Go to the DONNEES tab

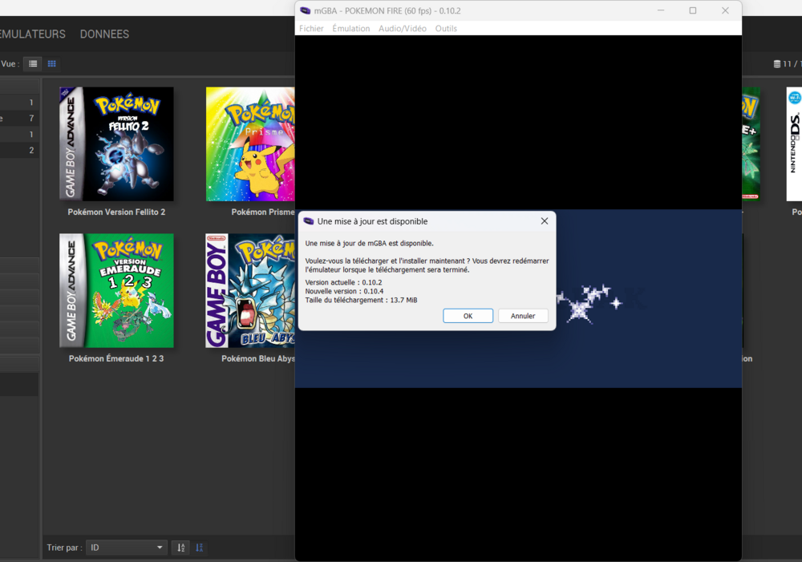[x=104, y=34]
